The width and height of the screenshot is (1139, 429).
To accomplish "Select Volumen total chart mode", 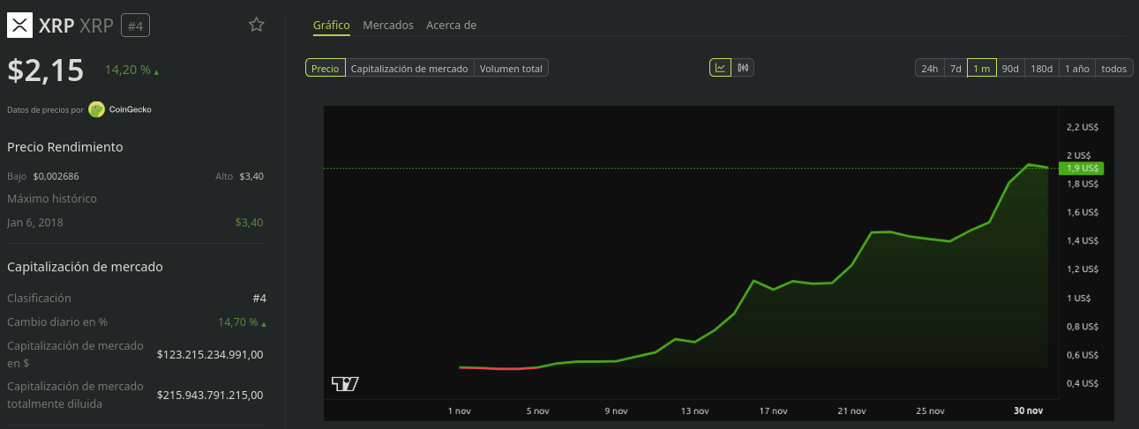I will click(x=511, y=68).
